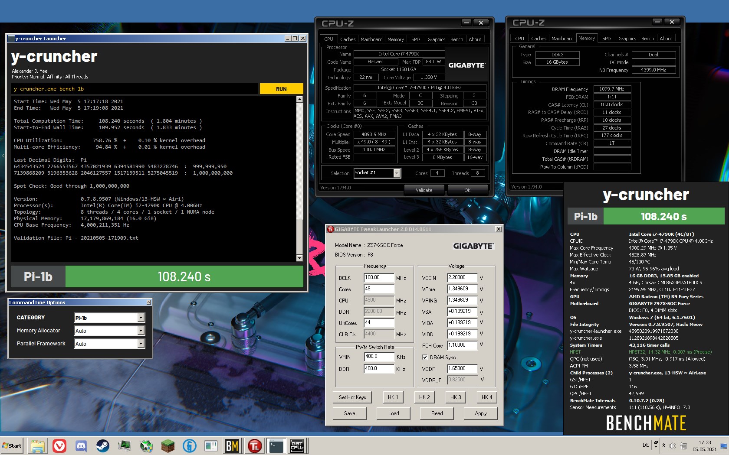Image resolution: width=729 pixels, height=455 pixels.
Task: Click OK in left CPU-Z window
Action: [x=467, y=190]
